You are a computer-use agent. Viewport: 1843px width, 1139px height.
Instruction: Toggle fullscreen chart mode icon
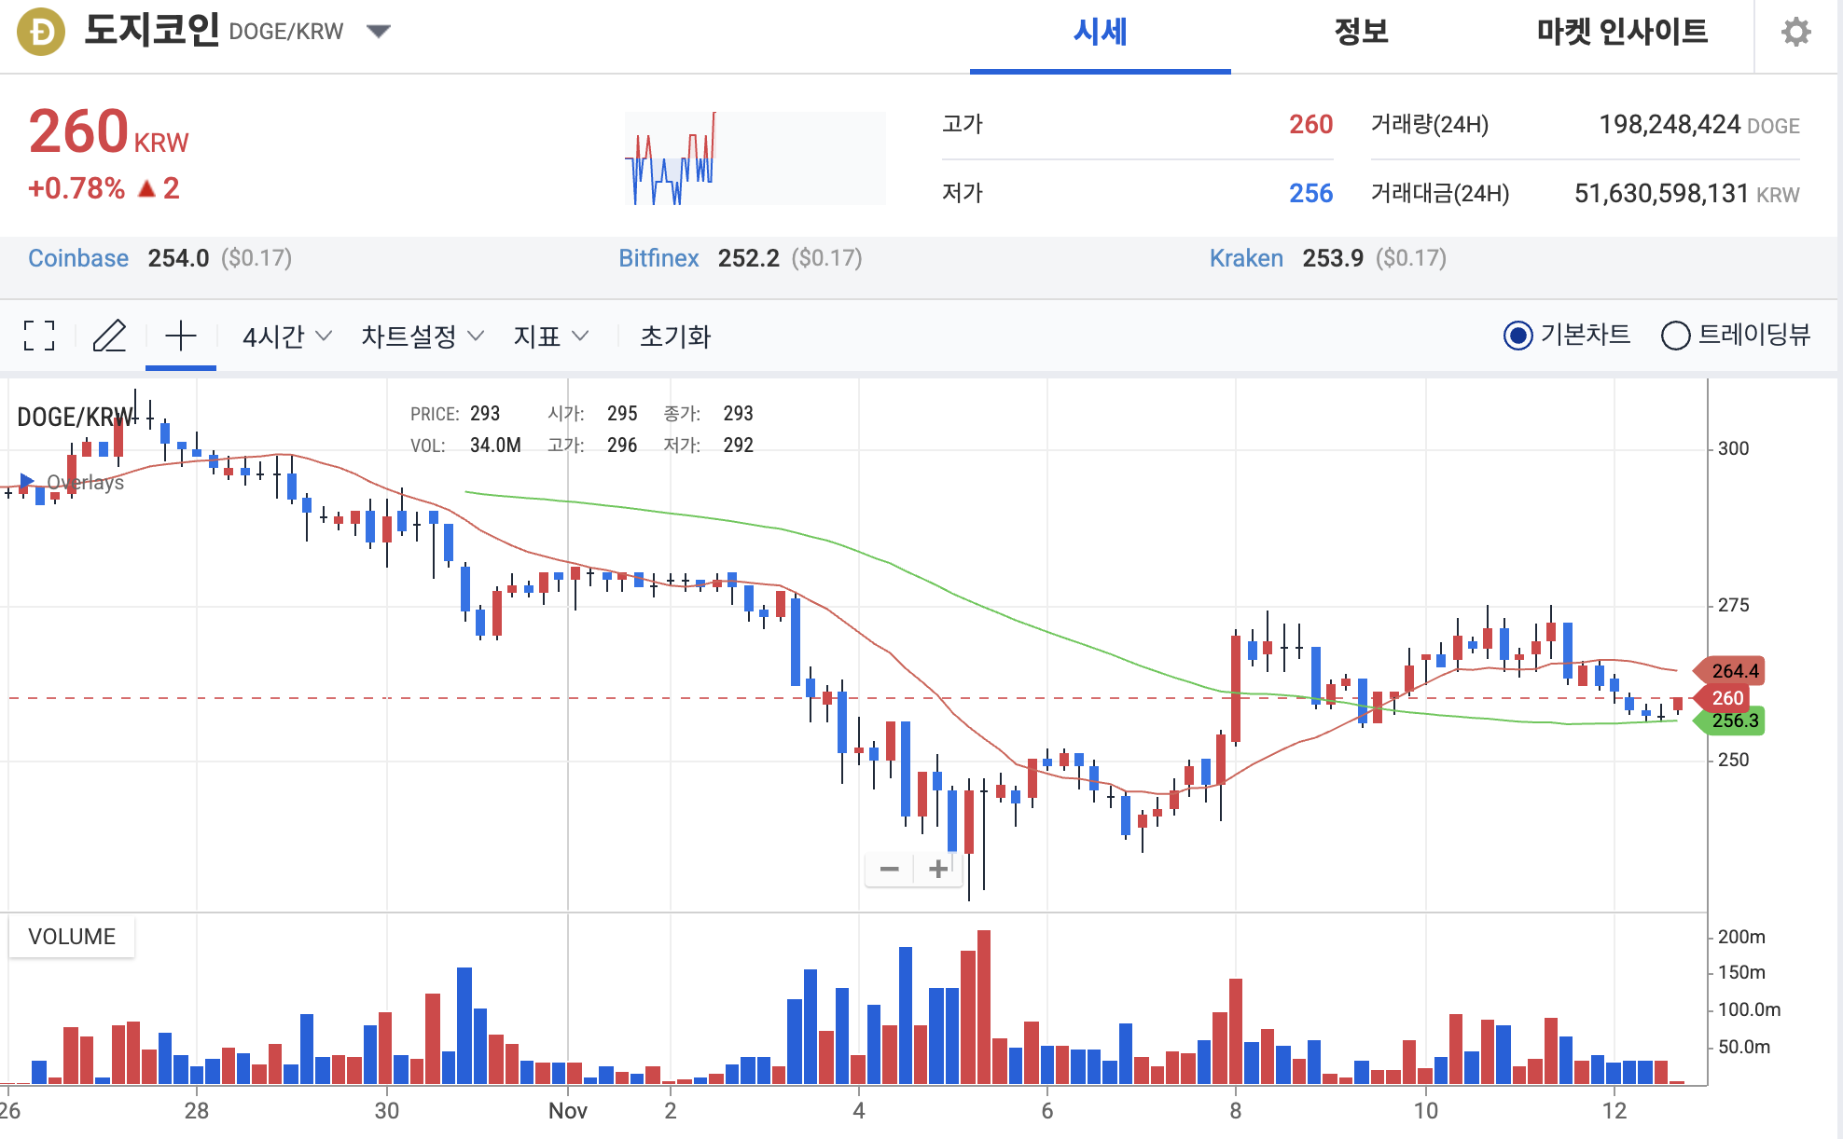coord(39,336)
